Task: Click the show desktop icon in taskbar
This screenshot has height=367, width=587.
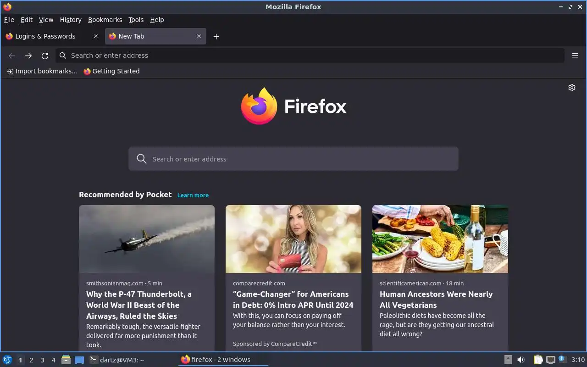Action: [x=79, y=360]
